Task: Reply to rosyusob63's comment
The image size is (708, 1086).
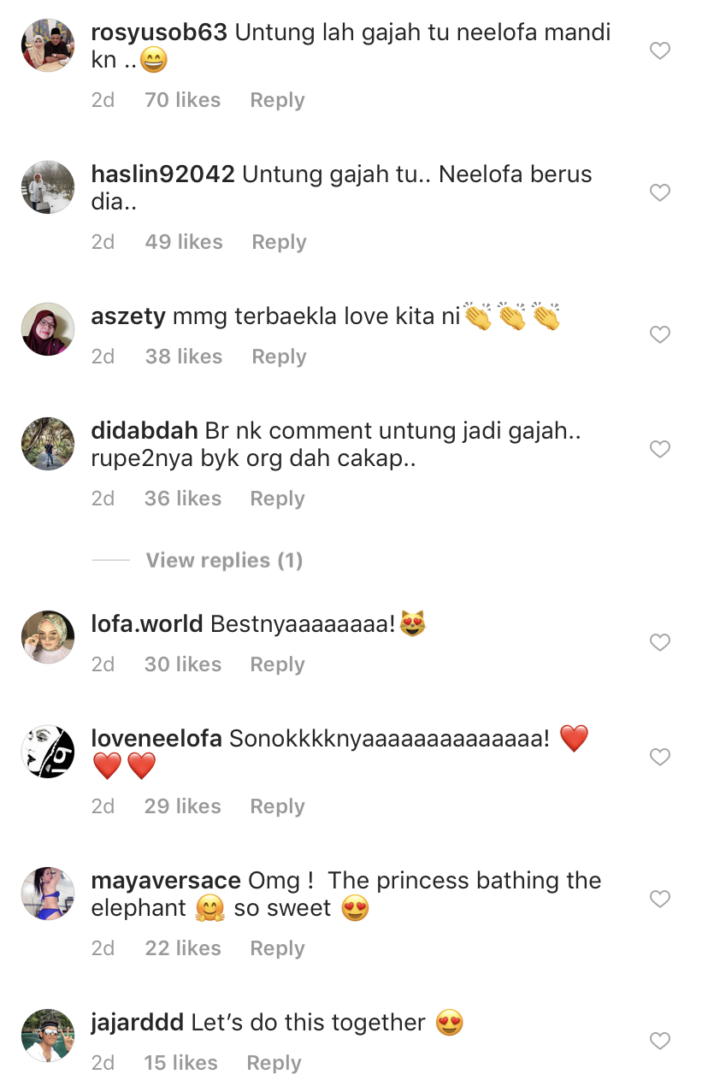Action: (277, 100)
